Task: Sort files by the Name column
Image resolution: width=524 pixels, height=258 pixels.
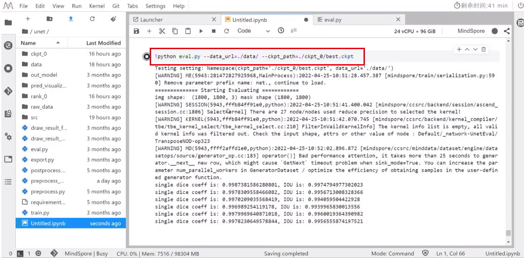Action: 42,43
